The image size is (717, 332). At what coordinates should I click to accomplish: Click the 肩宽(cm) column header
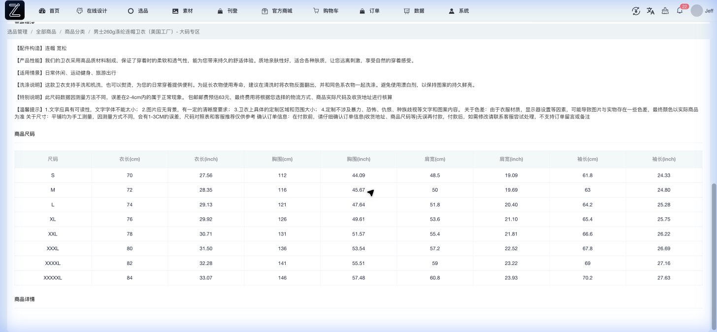(x=435, y=159)
